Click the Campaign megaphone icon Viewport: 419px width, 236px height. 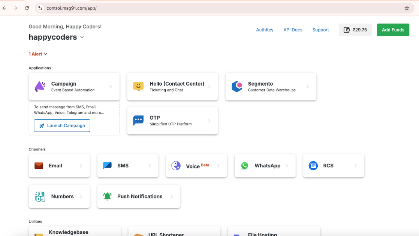tap(40, 86)
